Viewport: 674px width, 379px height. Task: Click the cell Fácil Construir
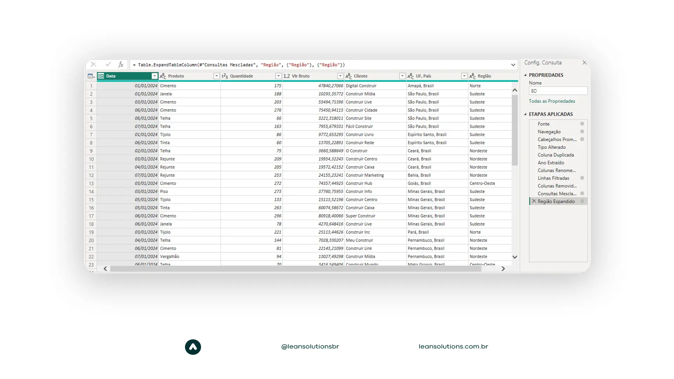tap(375, 126)
